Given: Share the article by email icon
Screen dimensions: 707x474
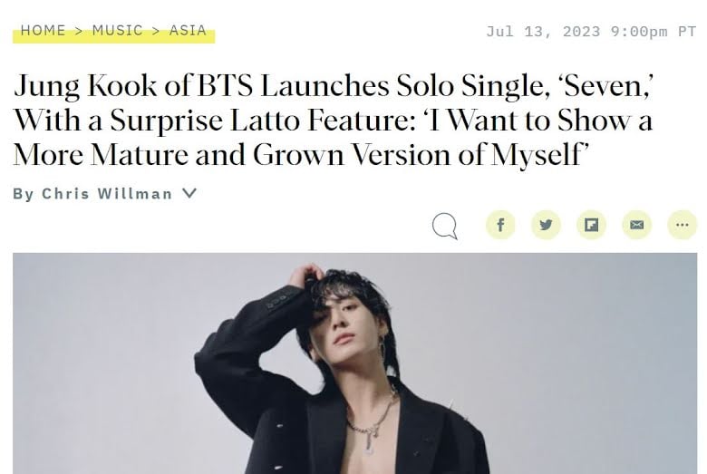Looking at the screenshot, I should 636,225.
